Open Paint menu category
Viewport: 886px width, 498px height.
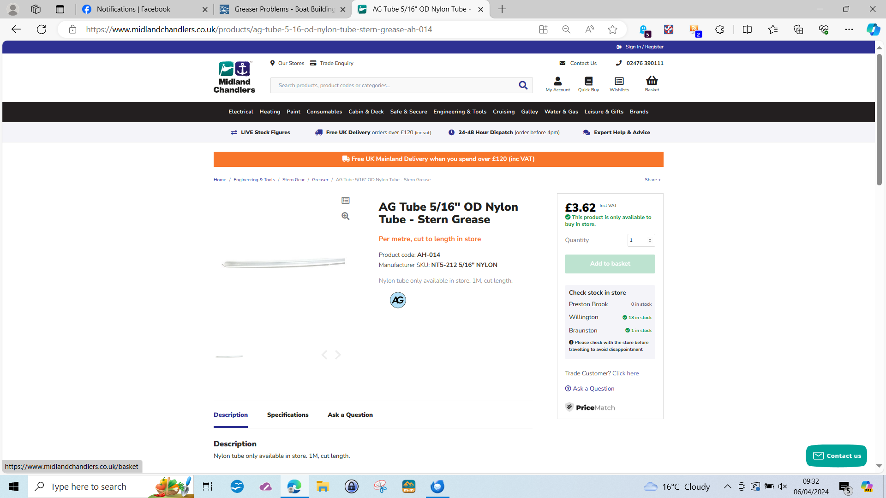[x=293, y=112]
